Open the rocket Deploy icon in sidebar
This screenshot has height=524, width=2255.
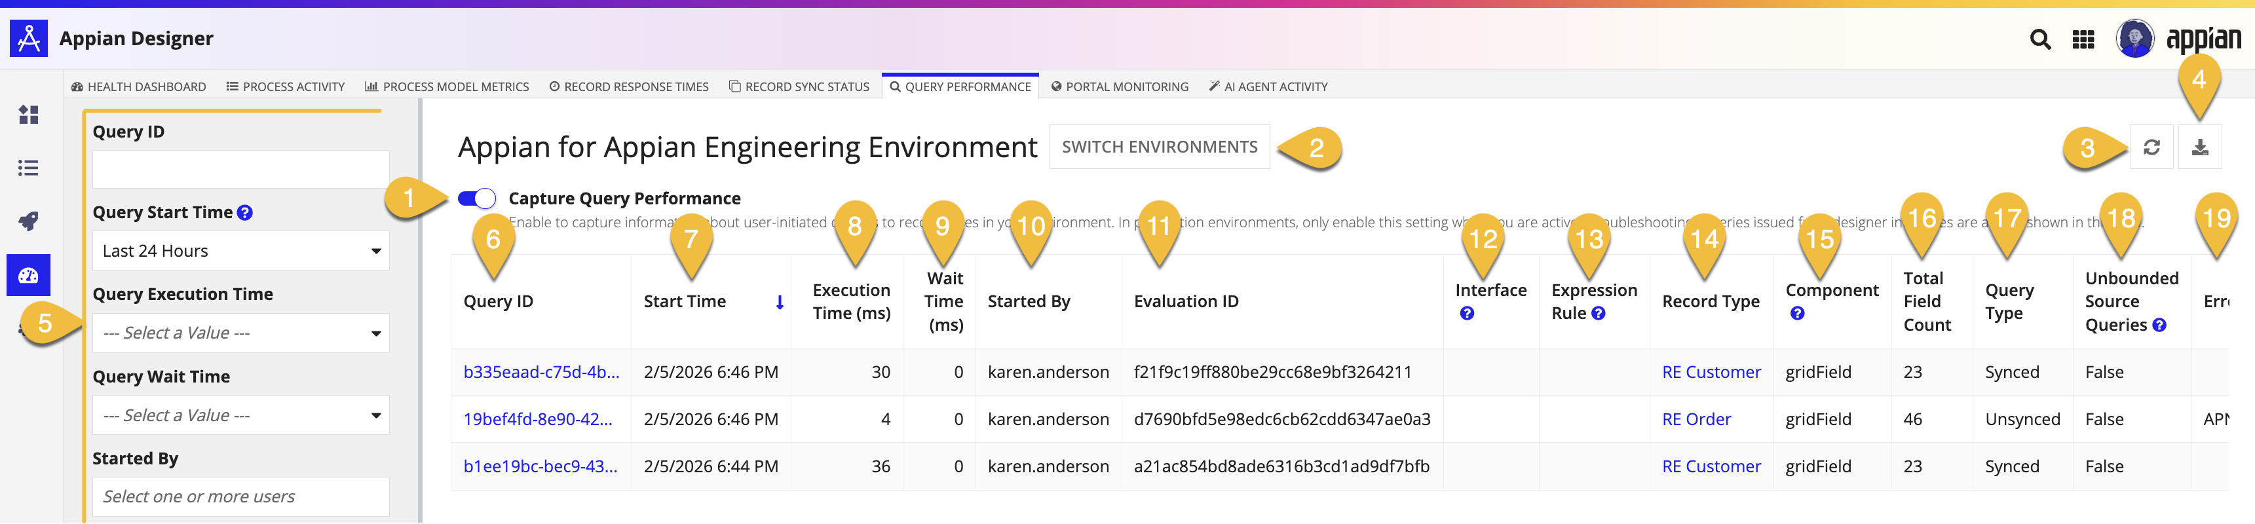(29, 221)
